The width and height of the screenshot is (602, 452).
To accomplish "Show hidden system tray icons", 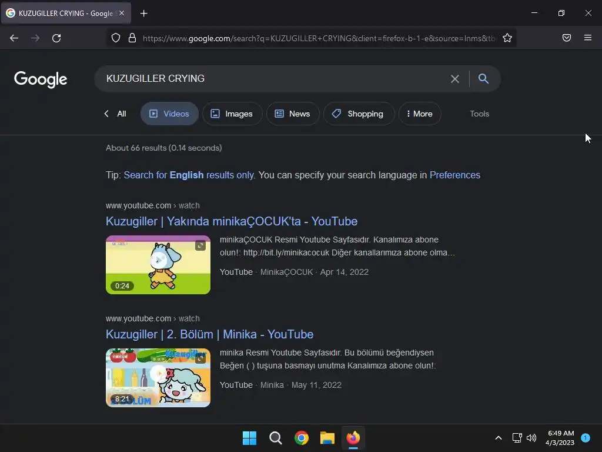I will coord(499,438).
